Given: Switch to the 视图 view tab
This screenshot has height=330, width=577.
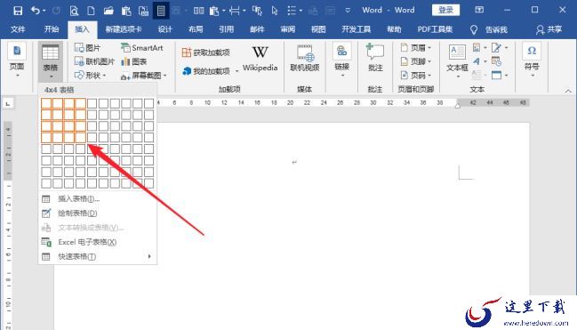Looking at the screenshot, I should coord(318,29).
